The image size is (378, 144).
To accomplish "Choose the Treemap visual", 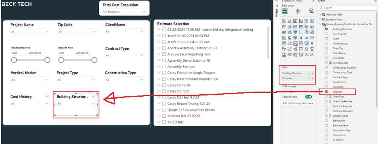I will 284,38.
